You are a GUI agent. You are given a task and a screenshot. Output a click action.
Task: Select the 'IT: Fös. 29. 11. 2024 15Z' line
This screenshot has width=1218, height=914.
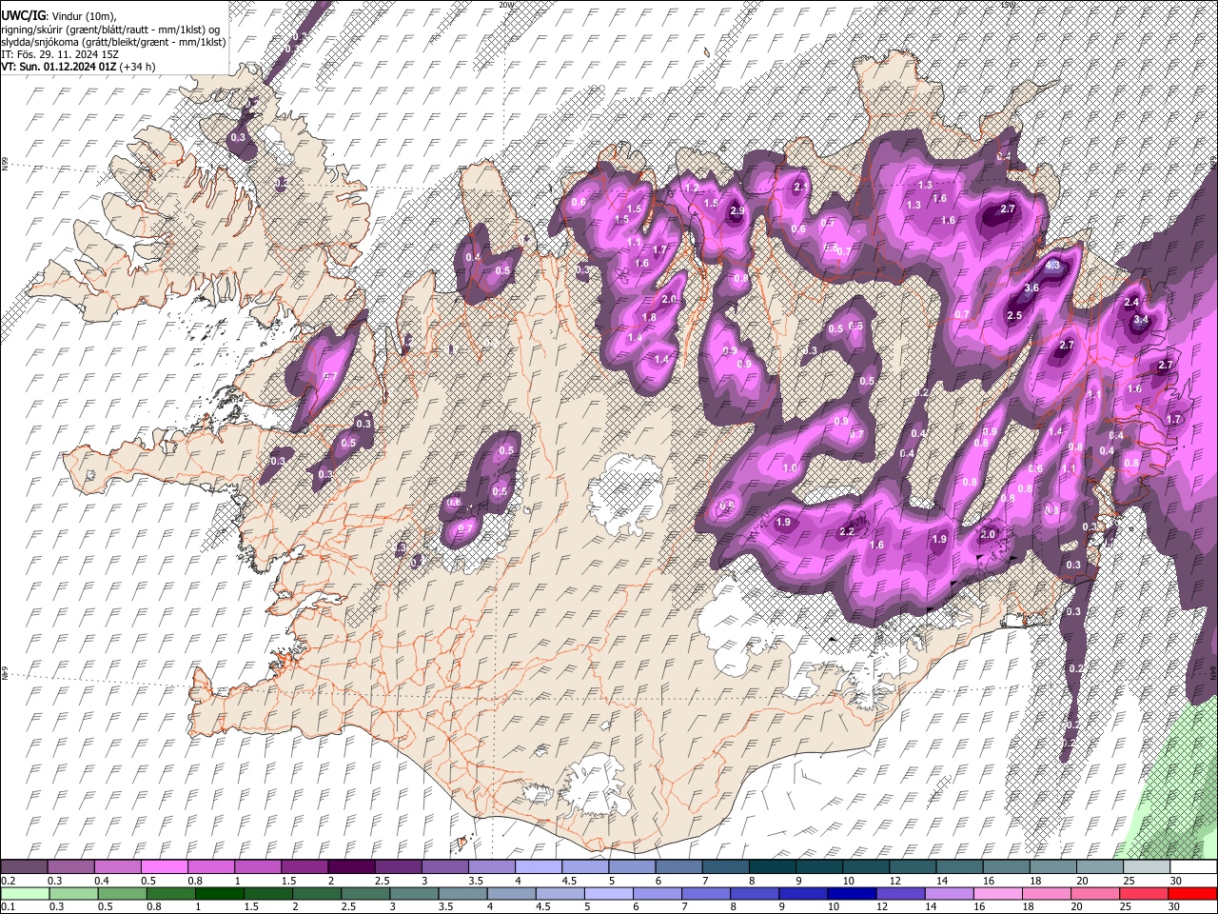[x=60, y=55]
